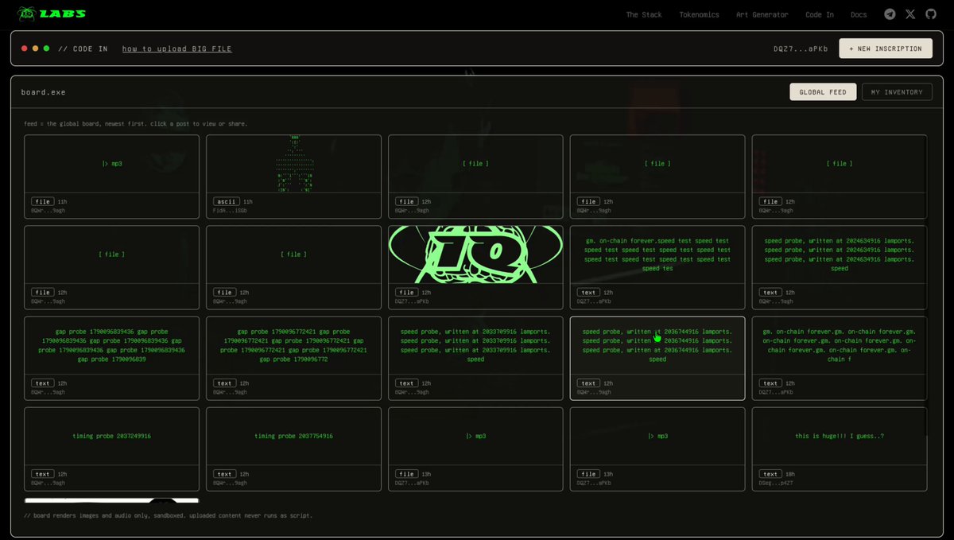Open the GitHub icon link
The image size is (954, 540).
[930, 14]
